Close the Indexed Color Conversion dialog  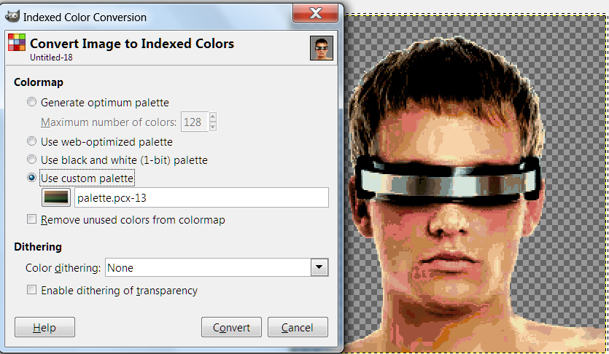point(316,14)
